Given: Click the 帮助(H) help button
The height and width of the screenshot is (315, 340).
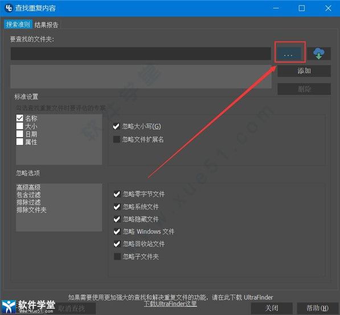Looking at the screenshot, I should pos(317,308).
